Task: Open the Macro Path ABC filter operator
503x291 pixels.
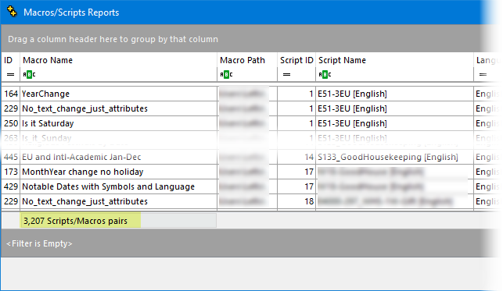Action: pos(226,75)
